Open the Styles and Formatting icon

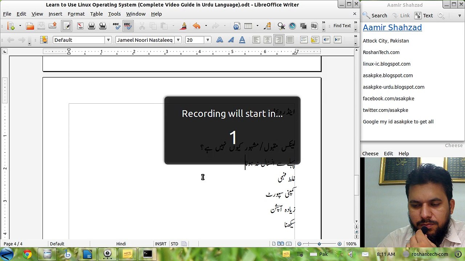coord(44,40)
